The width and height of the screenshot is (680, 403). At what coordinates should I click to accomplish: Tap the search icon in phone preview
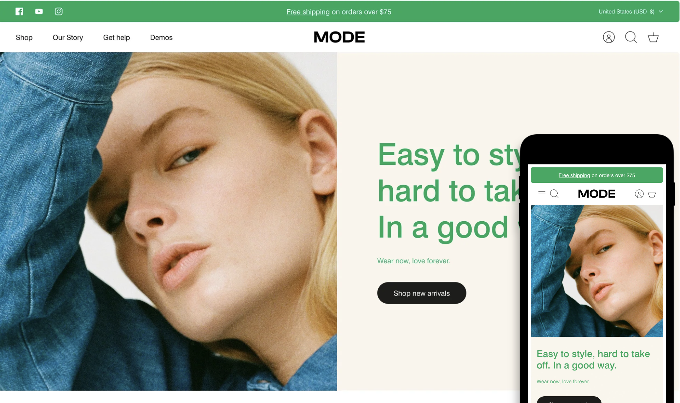[x=554, y=194]
